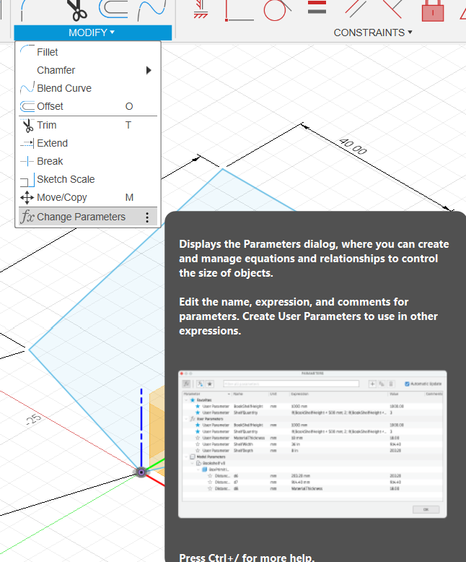Open Change Parameters menu entry

coord(88,217)
